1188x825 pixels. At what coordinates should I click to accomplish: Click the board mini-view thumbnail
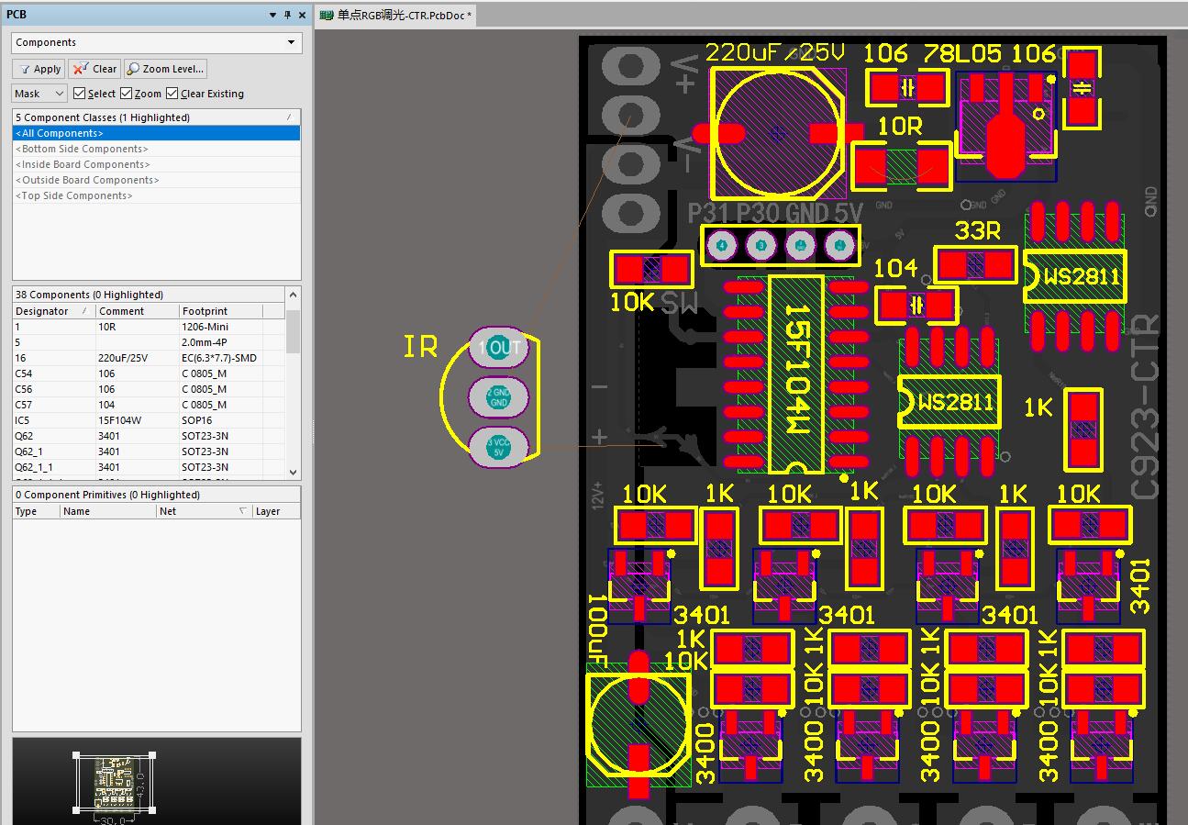pyautogui.click(x=115, y=782)
